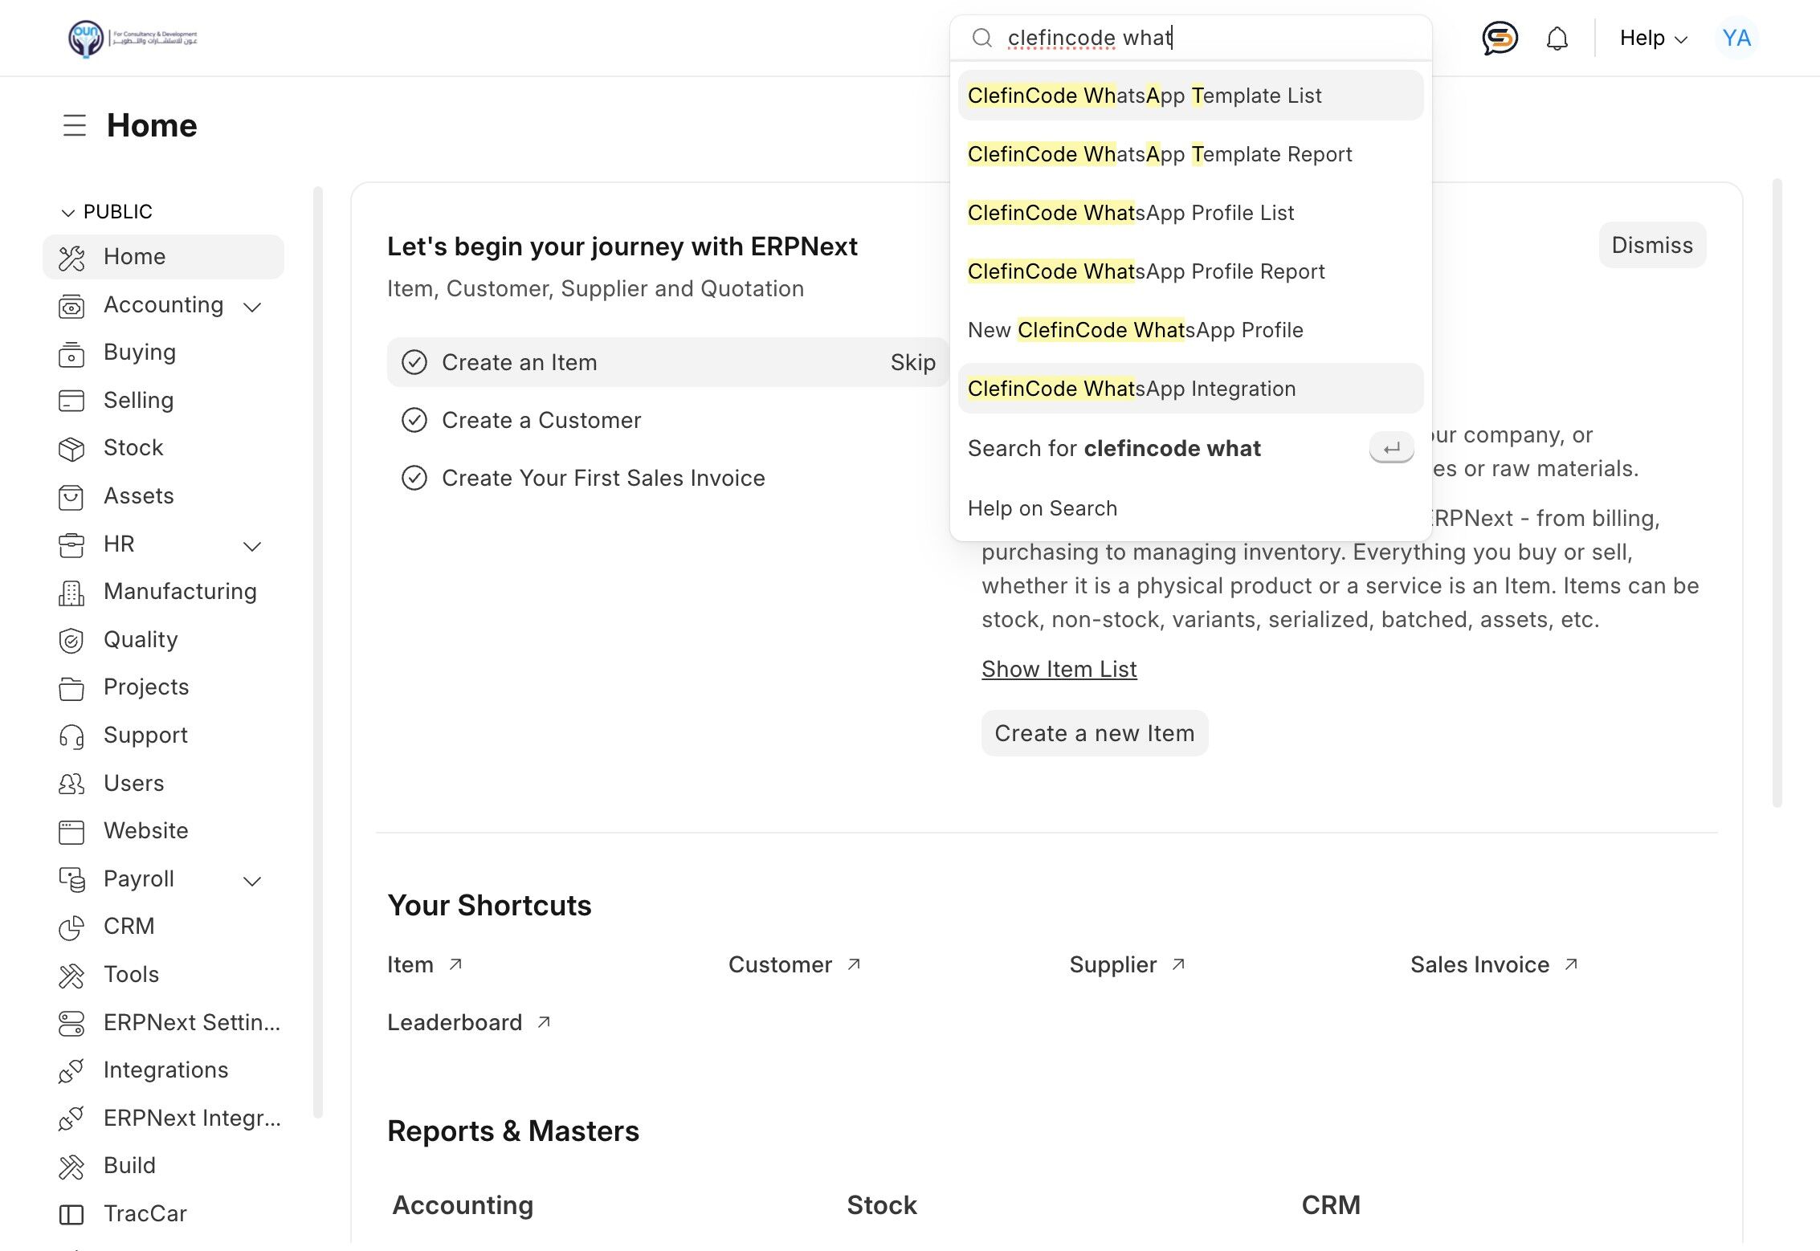Choose ClefinCode WhatsApp Profile List result
1820x1251 pixels.
1130,214
